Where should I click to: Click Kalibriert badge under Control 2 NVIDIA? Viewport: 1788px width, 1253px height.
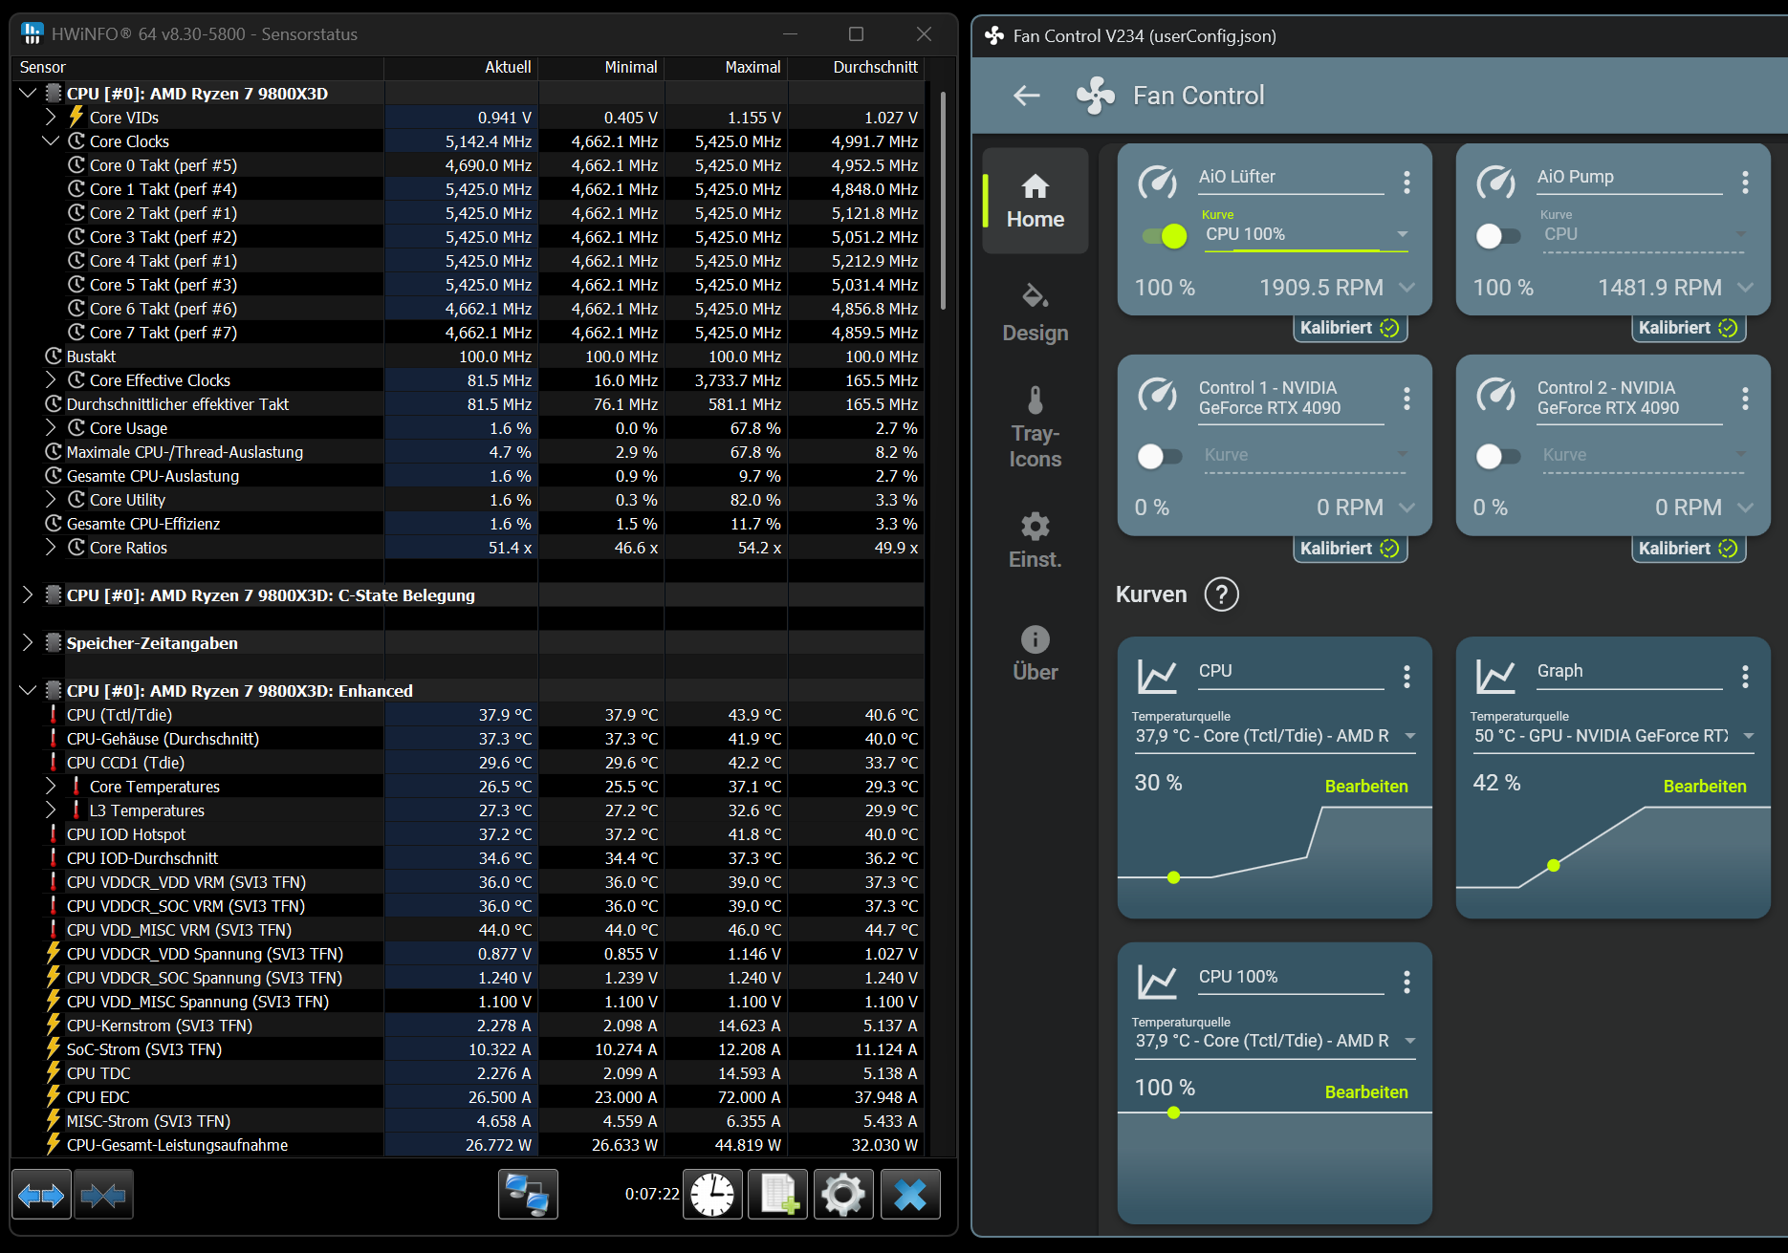click(1688, 549)
